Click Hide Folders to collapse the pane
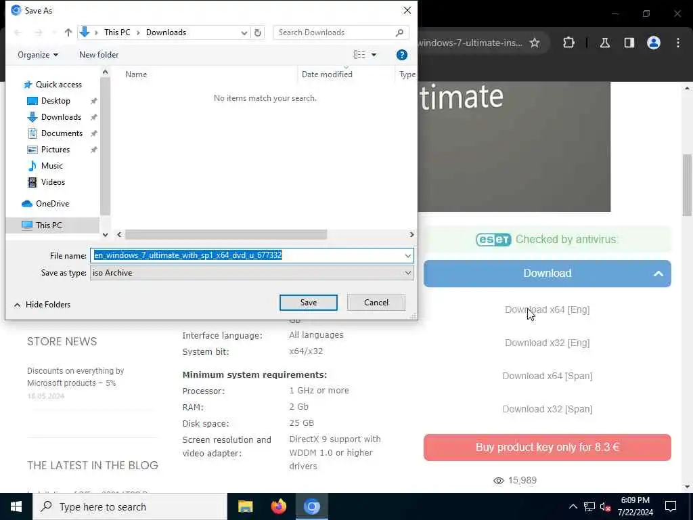The image size is (693, 520). pos(43,305)
